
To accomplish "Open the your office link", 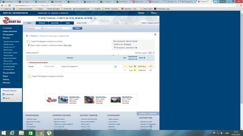I will point(68,45).
